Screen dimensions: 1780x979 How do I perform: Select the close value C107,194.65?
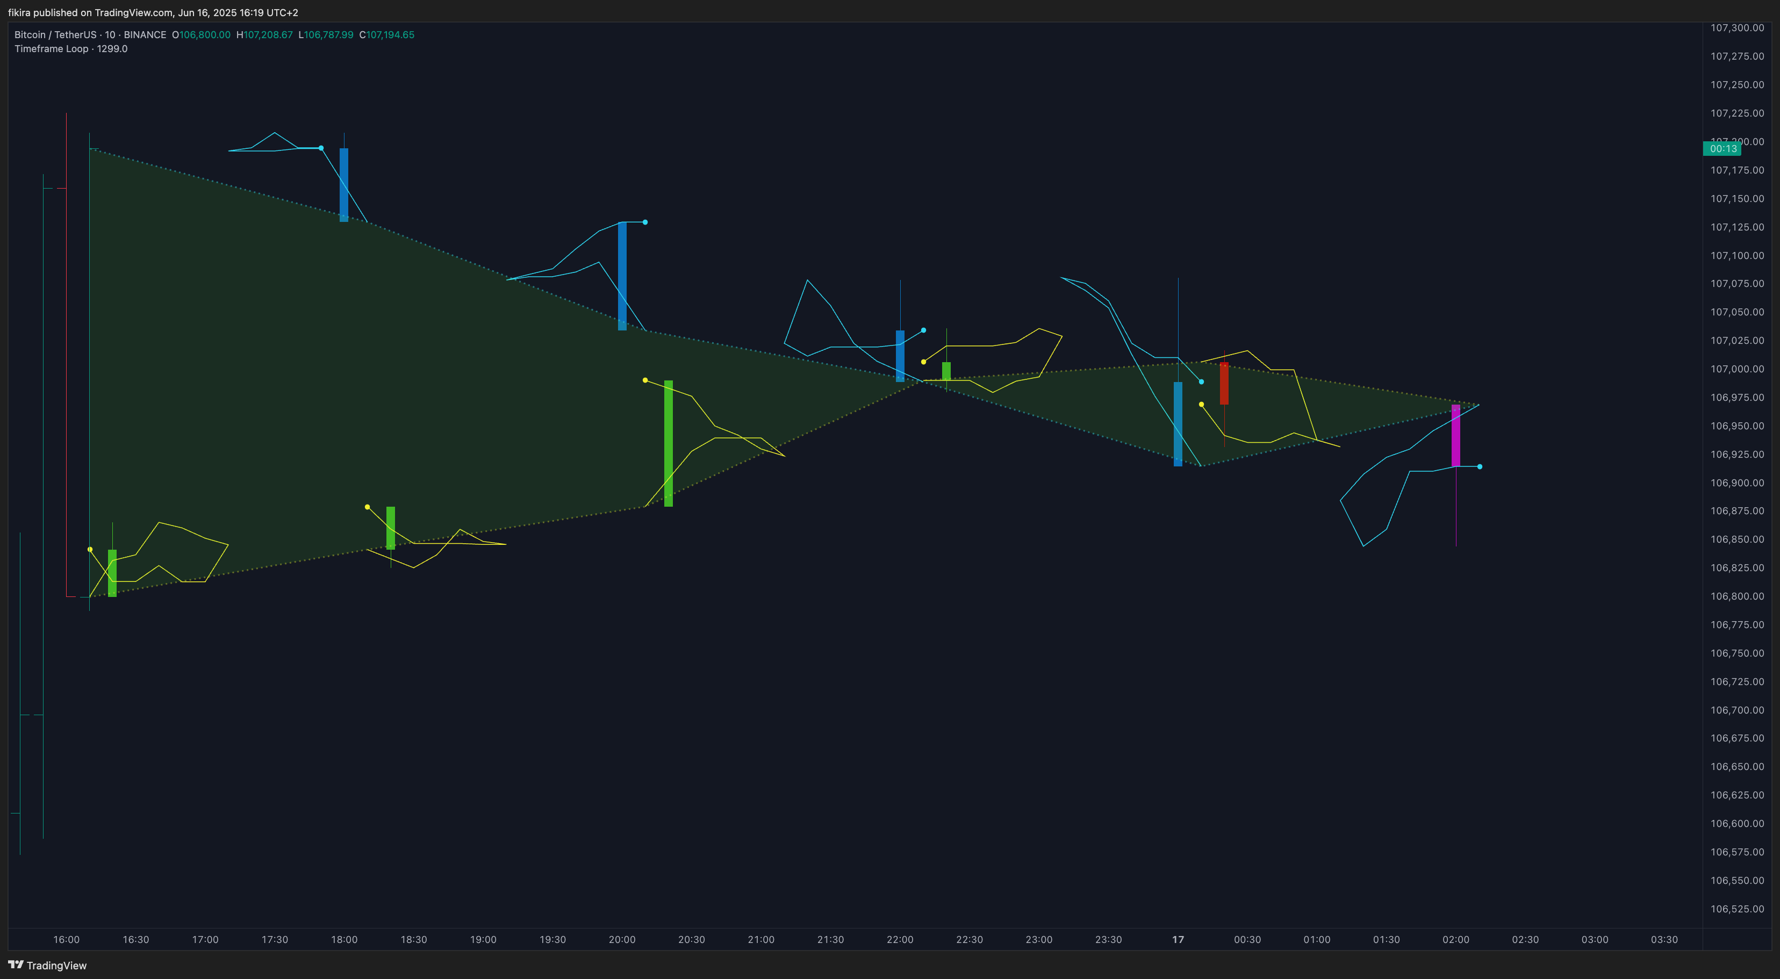click(387, 34)
